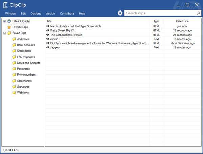The width and height of the screenshot is (203, 154).
Task: Select the 'ClipClip is a clipboard management' clip
Action: pyautogui.click(x=99, y=43)
